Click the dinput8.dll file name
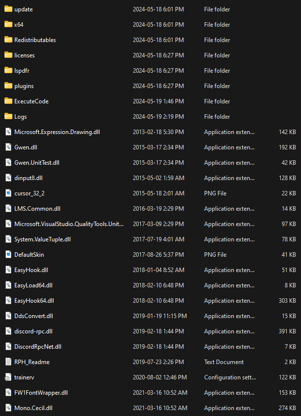Viewport: 301px width, 416px height. click(x=28, y=178)
